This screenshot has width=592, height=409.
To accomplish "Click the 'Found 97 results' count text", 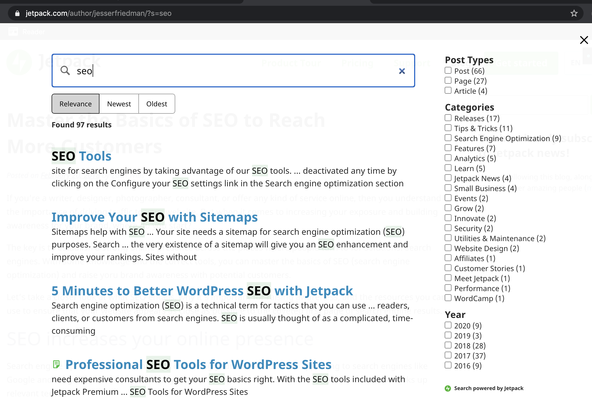I will tap(82, 125).
